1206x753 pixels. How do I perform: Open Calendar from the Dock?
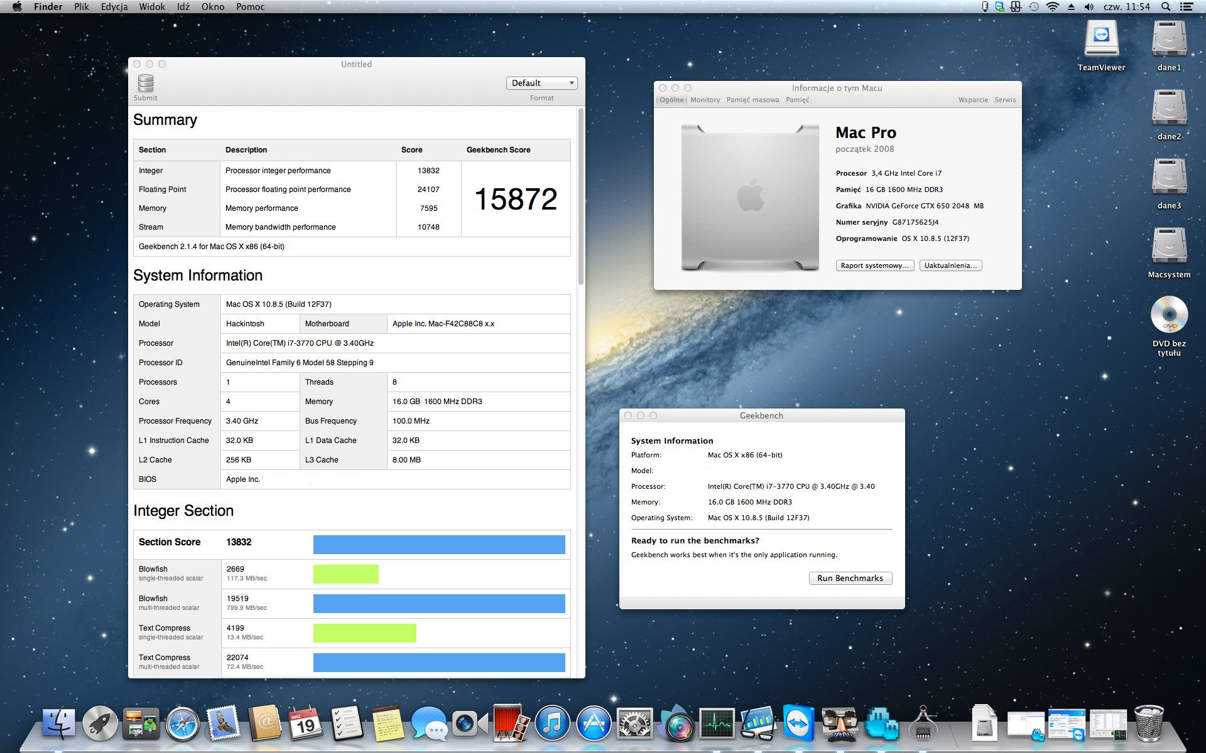coord(306,724)
